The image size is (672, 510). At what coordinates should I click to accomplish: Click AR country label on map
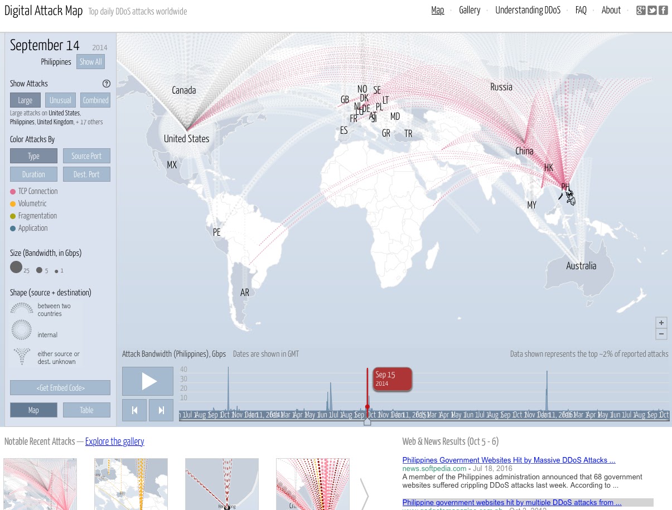click(245, 293)
